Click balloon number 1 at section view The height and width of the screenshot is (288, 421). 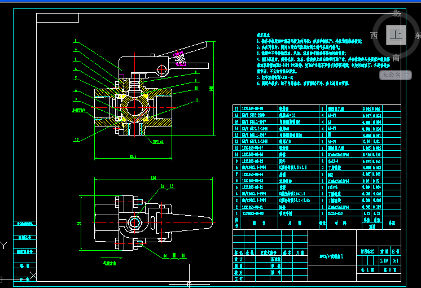(x=76, y=41)
